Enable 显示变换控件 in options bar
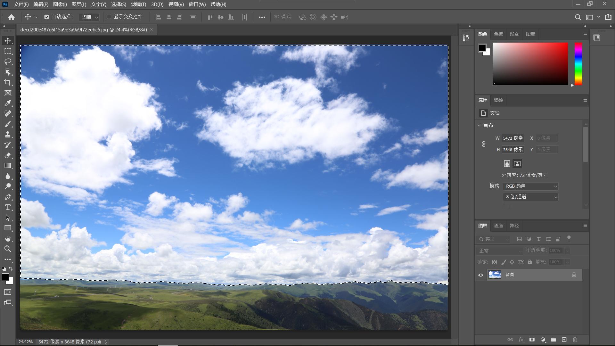 109,17
